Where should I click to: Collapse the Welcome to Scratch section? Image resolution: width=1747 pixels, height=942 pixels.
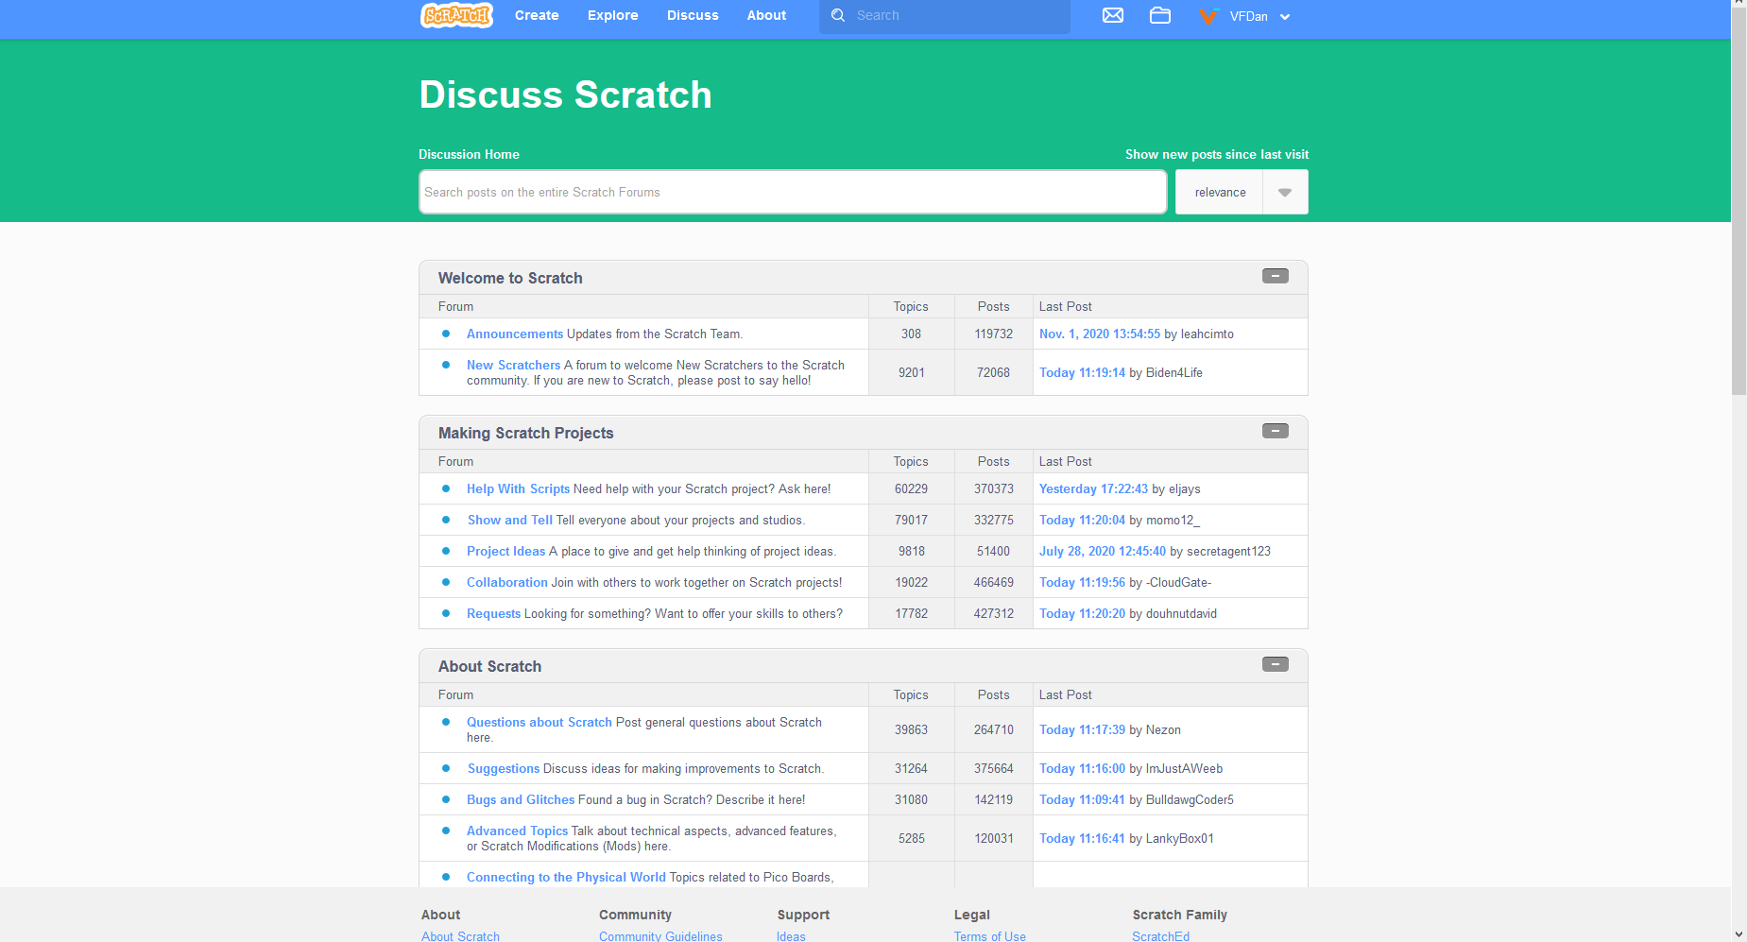point(1276,275)
